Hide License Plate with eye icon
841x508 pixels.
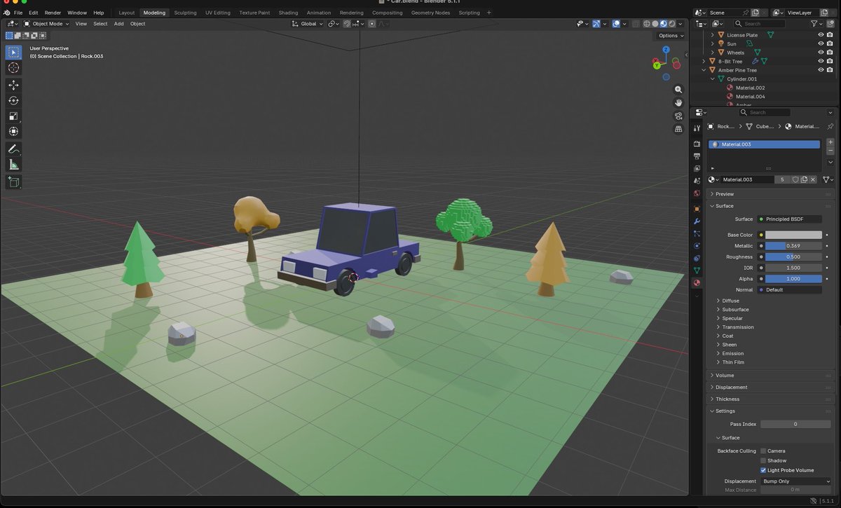821,35
